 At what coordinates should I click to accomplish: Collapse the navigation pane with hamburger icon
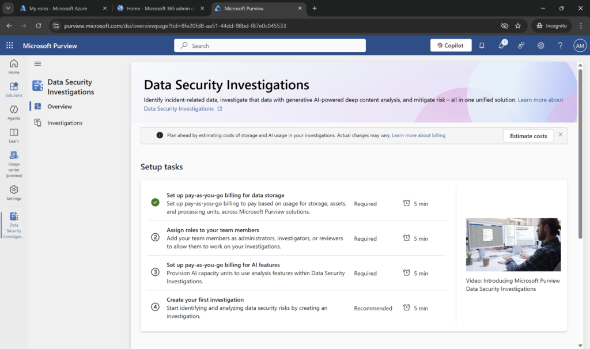(38, 64)
